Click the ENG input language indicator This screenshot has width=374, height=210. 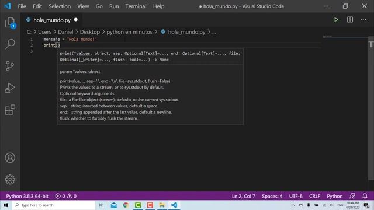(x=340, y=205)
